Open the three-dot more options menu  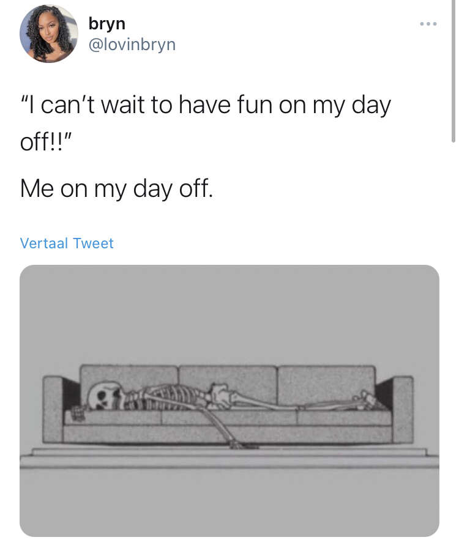(428, 24)
